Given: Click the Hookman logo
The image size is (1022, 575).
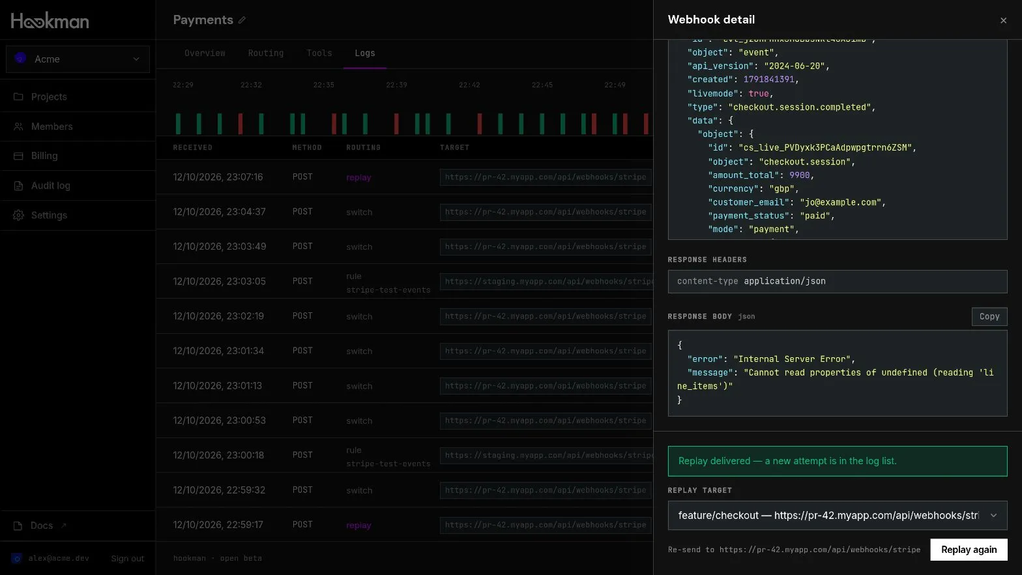Looking at the screenshot, I should pos(50,21).
